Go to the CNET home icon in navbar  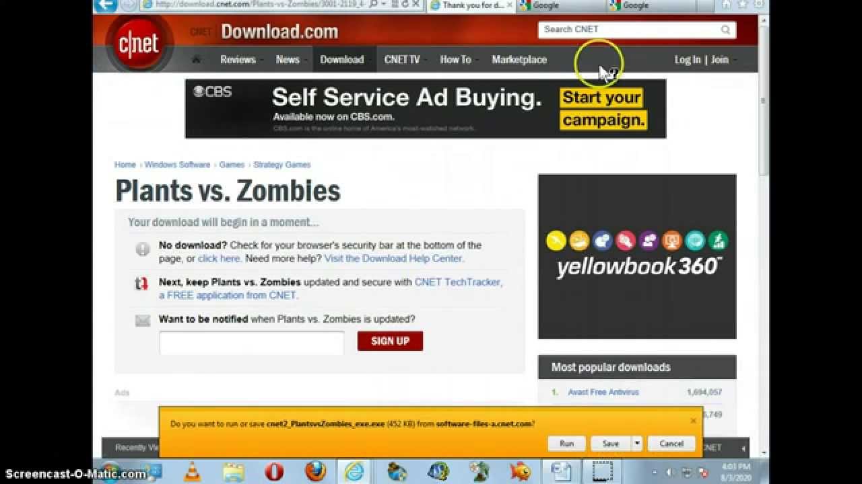196,59
